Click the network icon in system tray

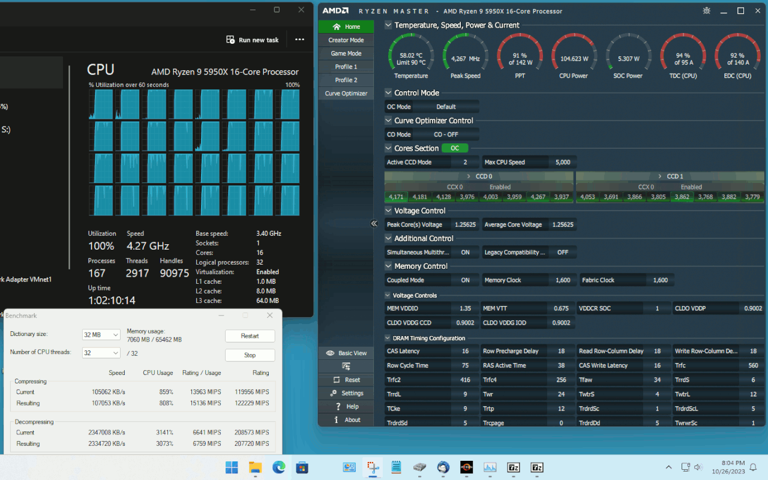point(685,467)
